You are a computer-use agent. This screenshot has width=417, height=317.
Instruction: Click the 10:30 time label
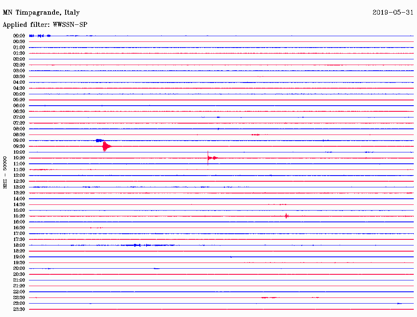(19, 158)
